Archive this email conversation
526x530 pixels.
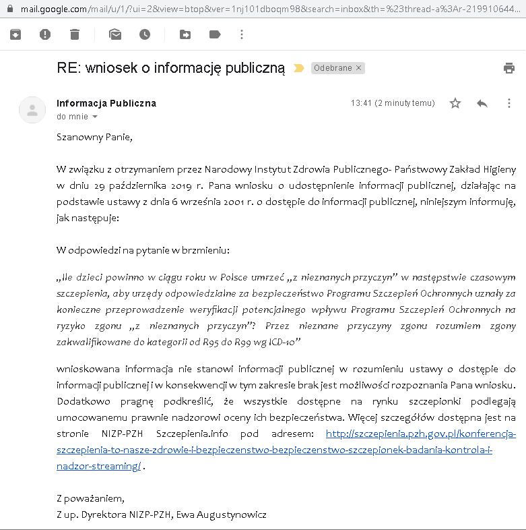(15, 34)
